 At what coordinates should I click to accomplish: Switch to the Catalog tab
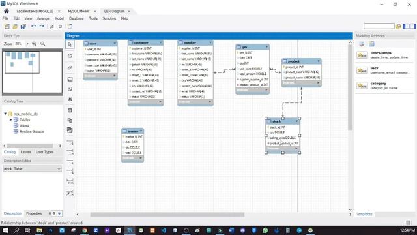tap(10, 152)
